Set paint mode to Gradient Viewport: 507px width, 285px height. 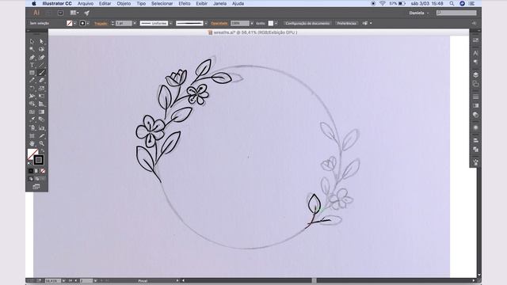[x=36, y=171]
